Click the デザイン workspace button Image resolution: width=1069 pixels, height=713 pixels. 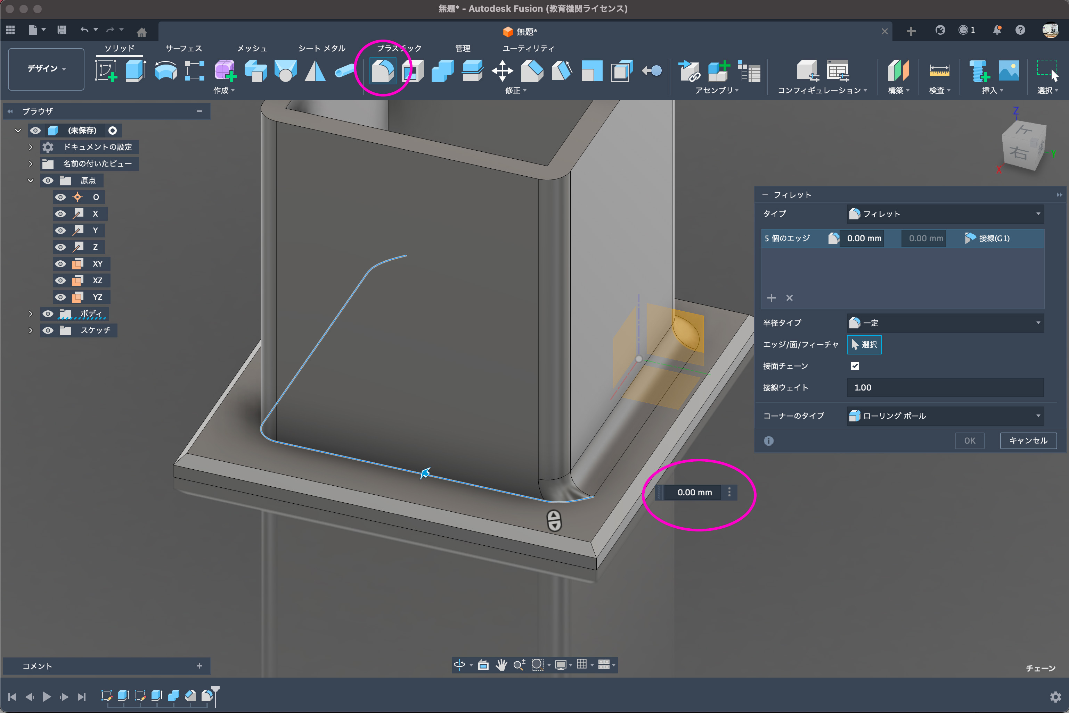tap(46, 69)
